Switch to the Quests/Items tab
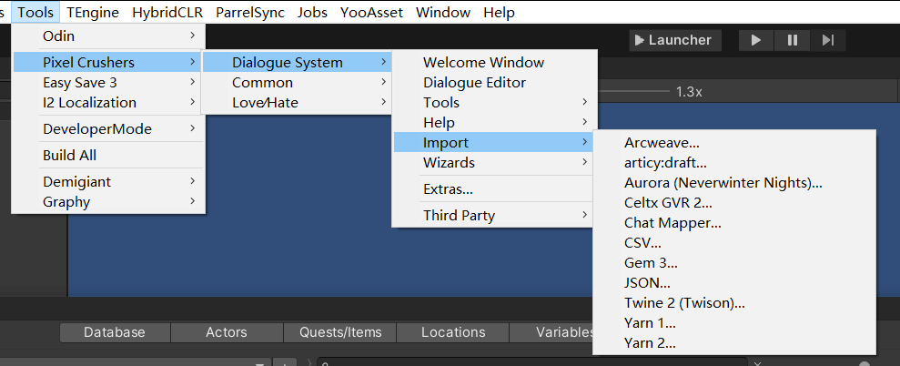Screen dimensions: 900x366 (339, 332)
